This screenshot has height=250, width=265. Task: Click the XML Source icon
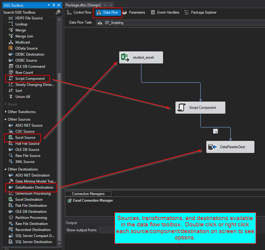[x=11, y=161]
